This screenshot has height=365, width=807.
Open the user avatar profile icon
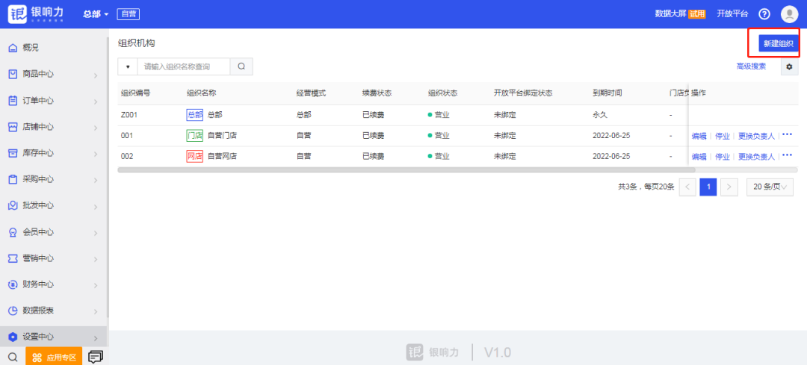pos(789,14)
